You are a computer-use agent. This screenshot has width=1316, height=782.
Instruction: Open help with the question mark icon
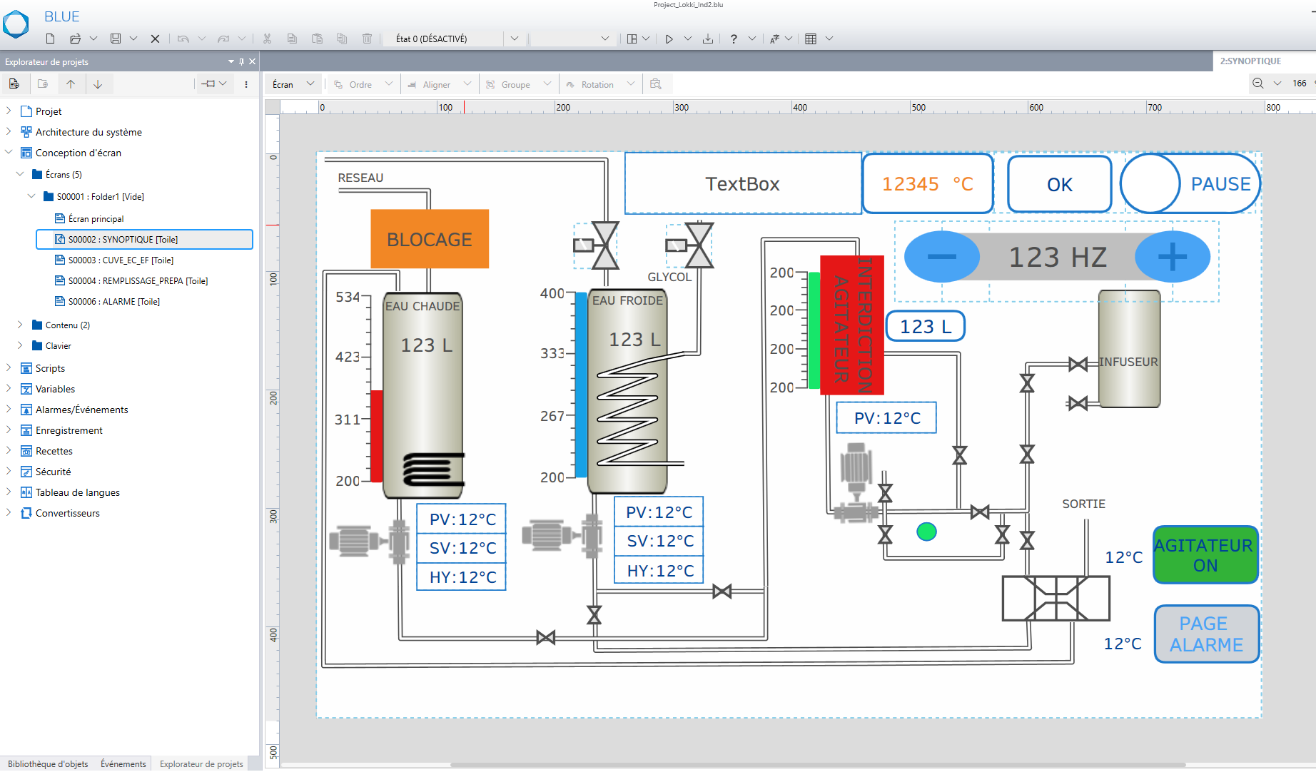pos(734,39)
